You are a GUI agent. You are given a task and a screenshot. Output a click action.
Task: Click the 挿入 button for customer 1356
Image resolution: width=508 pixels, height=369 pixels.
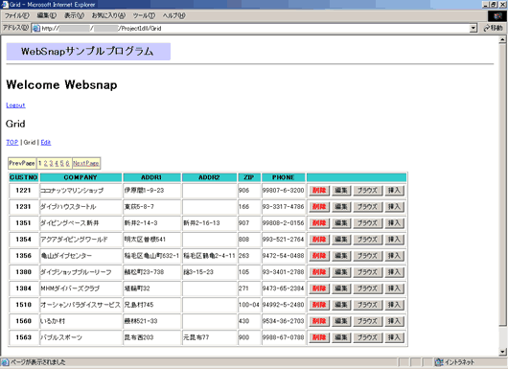(395, 256)
